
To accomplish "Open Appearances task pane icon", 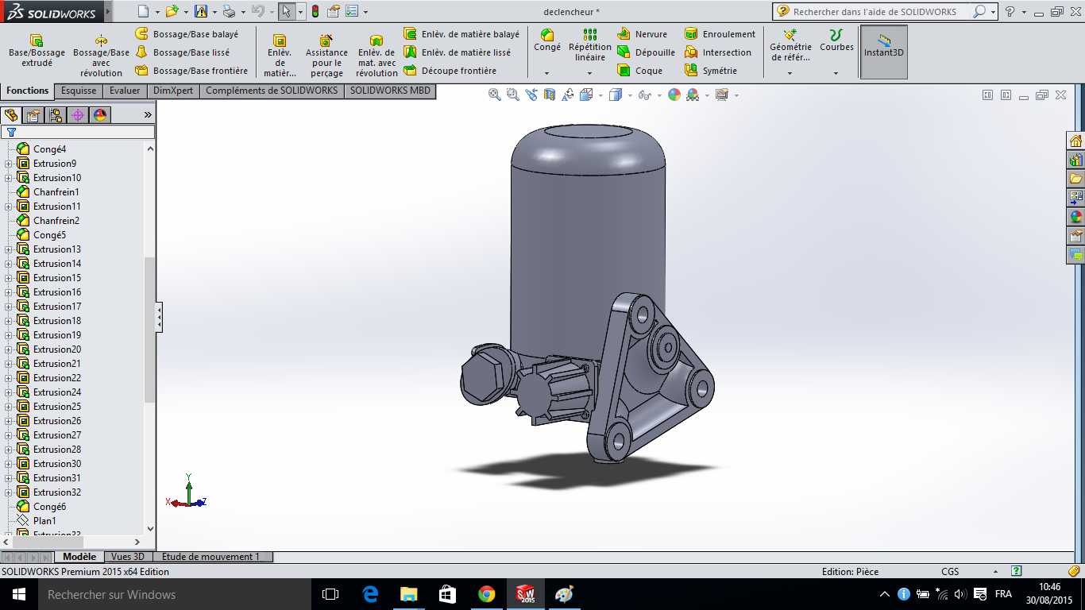I will (x=1076, y=217).
